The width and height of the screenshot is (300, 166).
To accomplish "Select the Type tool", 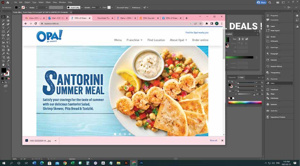I will (x=3, y=28).
